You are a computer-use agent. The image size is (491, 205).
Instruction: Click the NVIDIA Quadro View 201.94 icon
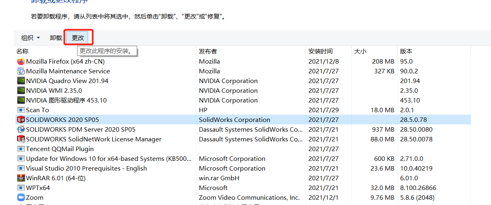(21, 81)
